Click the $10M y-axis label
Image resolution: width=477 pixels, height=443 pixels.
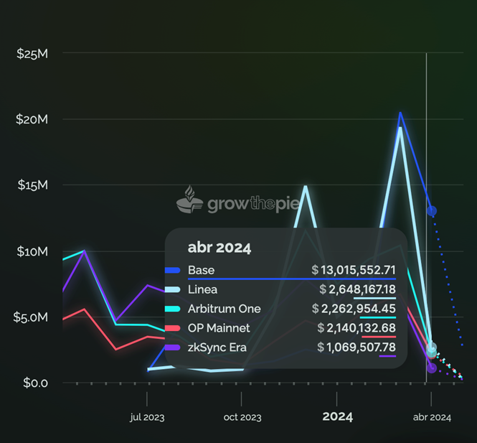pyautogui.click(x=32, y=251)
